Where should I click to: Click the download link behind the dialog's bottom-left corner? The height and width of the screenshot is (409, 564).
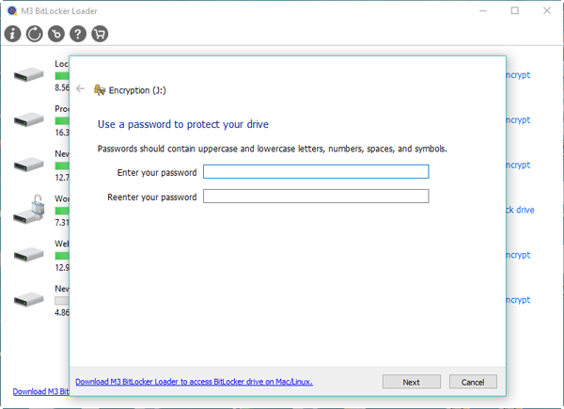[x=40, y=391]
